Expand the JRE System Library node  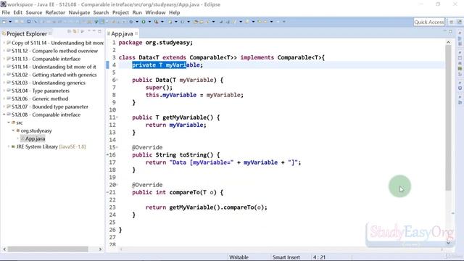click(9, 146)
